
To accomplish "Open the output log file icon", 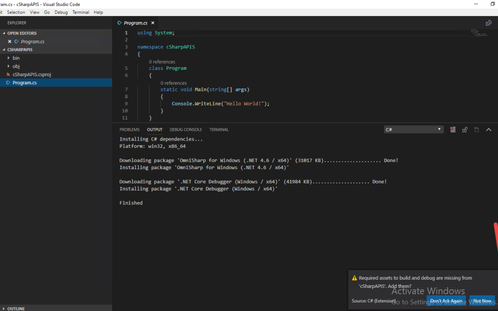I will click(476, 129).
